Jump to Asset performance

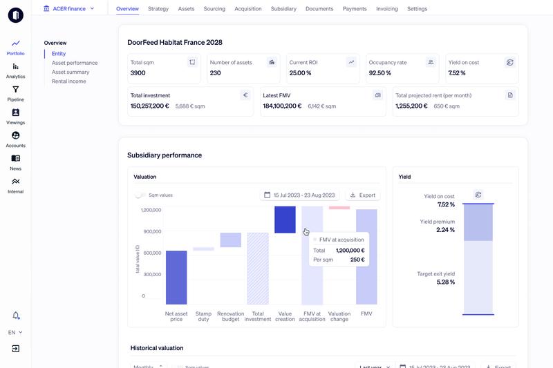(x=75, y=63)
